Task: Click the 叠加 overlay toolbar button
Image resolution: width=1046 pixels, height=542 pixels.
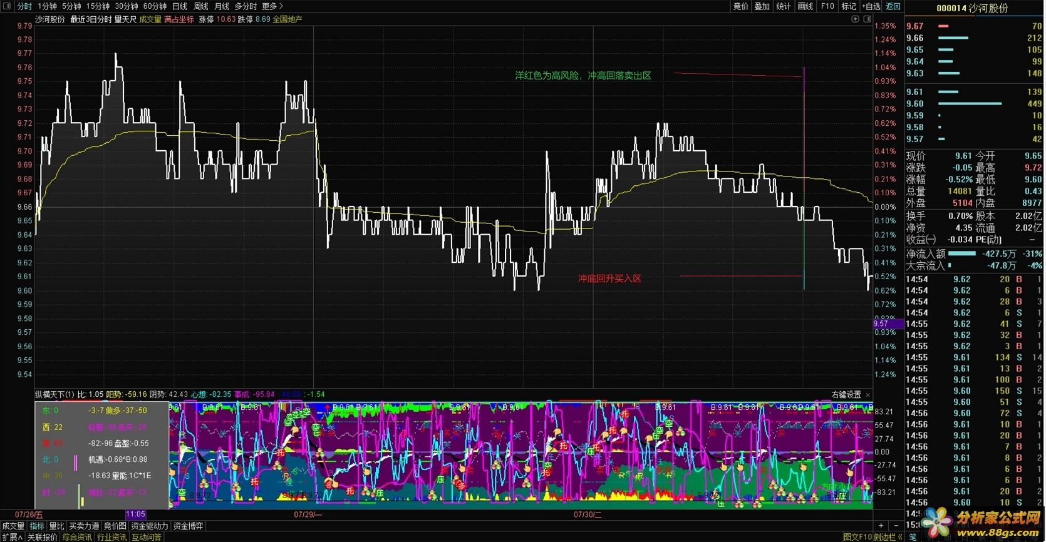Action: point(762,6)
